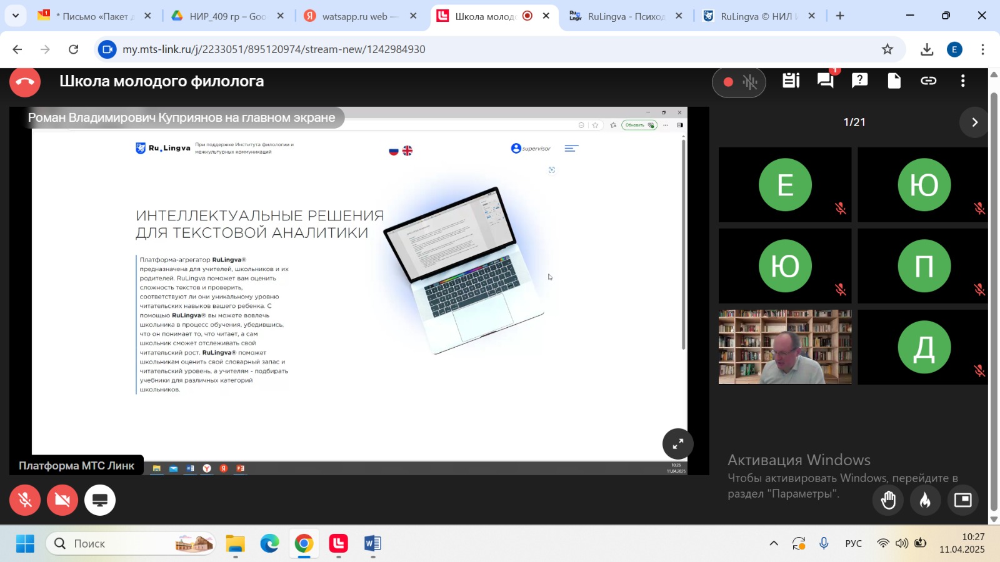Switch to the RuLingva - Психол tab

click(x=626, y=16)
